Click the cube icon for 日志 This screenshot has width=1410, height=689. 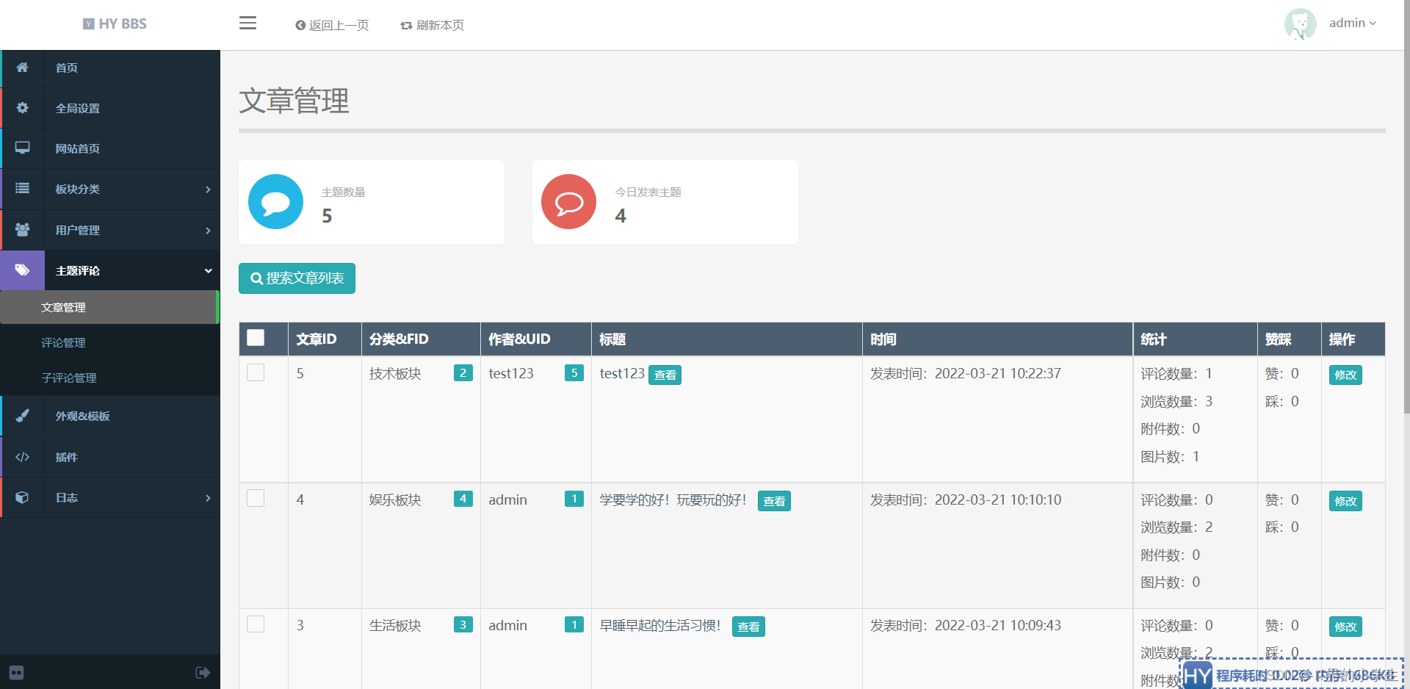pyautogui.click(x=22, y=497)
